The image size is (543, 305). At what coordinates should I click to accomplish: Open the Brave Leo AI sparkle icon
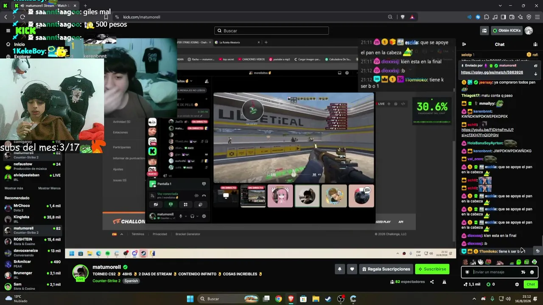(520, 17)
